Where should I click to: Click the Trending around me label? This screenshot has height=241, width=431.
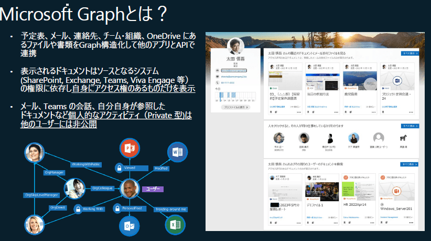[x=170, y=209]
